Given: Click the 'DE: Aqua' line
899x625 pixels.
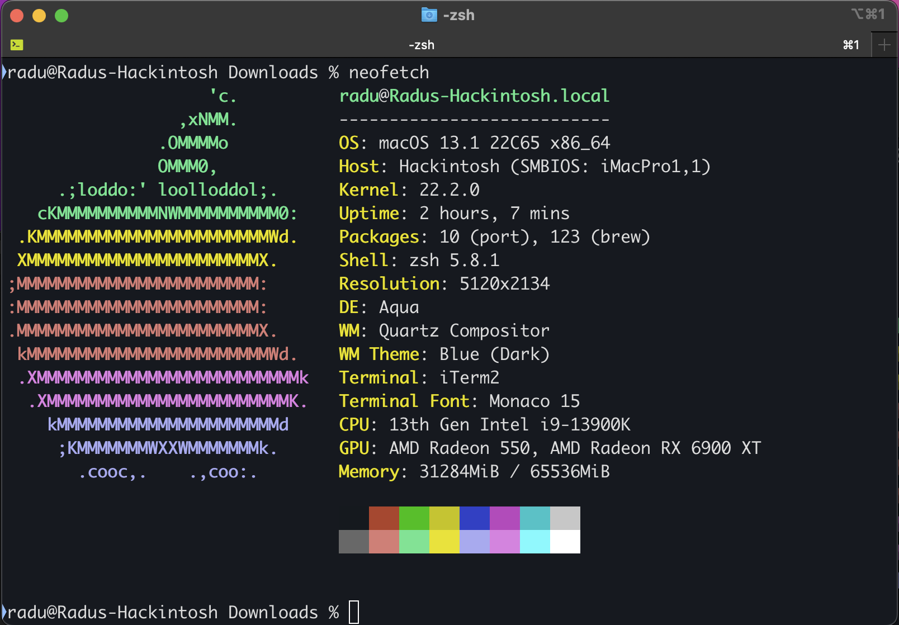Looking at the screenshot, I should coord(379,307).
